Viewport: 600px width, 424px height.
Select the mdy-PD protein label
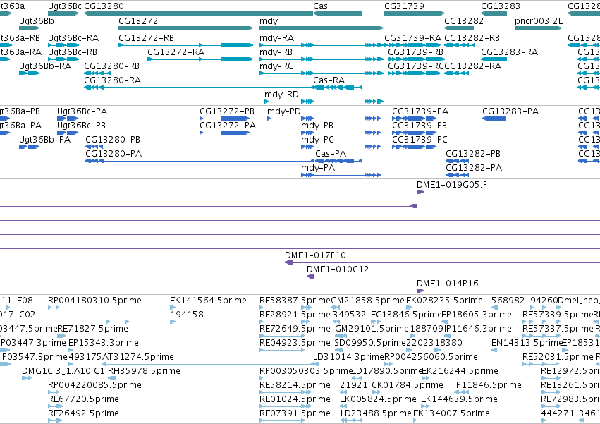tap(284, 111)
